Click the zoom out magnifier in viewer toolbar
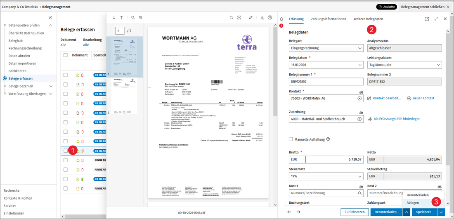Screen dimensions: 454x219 tap(133, 17)
